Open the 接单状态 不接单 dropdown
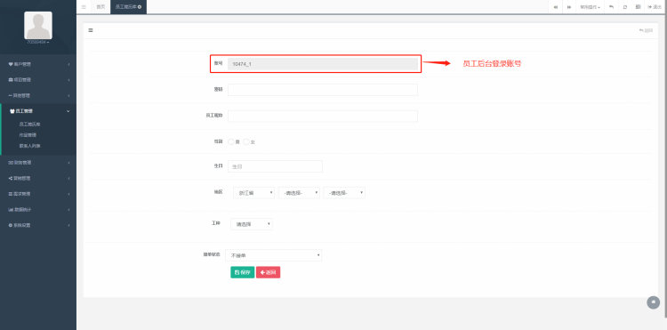667x330 pixels. point(274,255)
